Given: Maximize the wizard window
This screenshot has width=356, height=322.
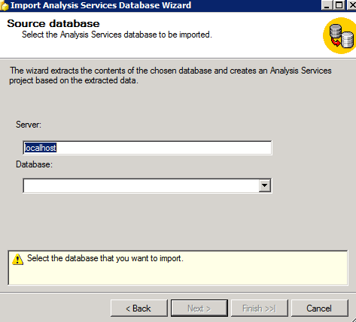Looking at the screenshot, I should [339, 5].
